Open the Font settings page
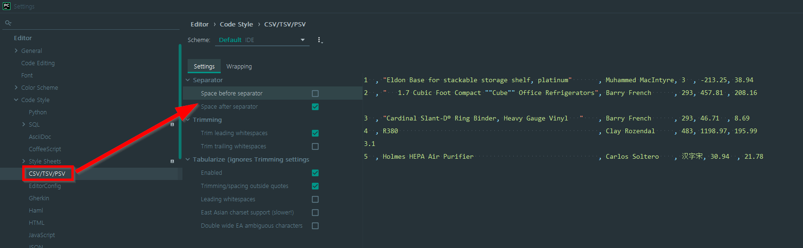This screenshot has height=248, width=803. coord(27,75)
